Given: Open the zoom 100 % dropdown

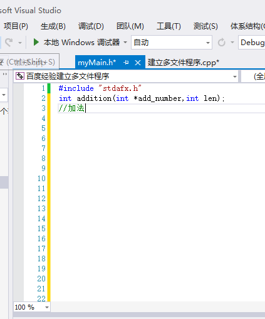Looking at the screenshot, I should point(32,307).
